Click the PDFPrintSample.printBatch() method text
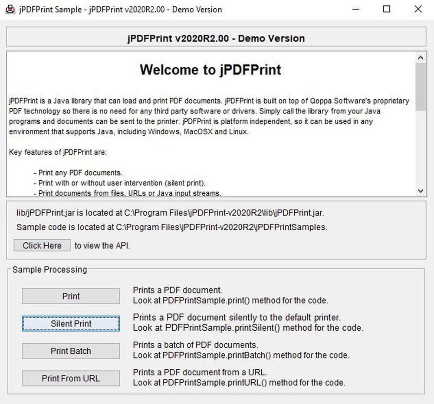The image size is (434, 404). tap(241, 355)
